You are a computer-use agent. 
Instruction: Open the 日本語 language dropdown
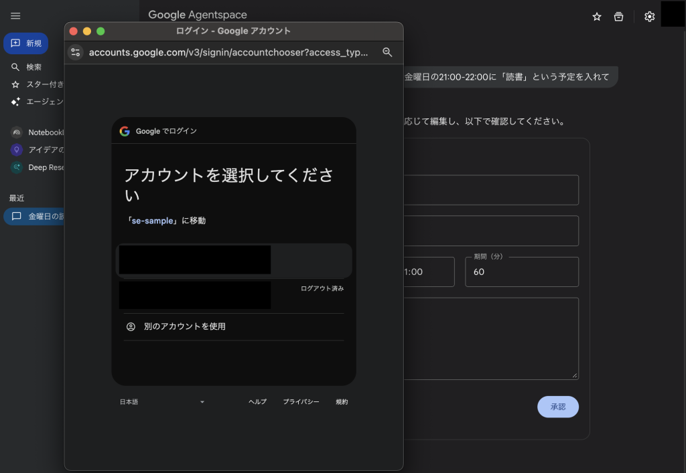(x=162, y=402)
